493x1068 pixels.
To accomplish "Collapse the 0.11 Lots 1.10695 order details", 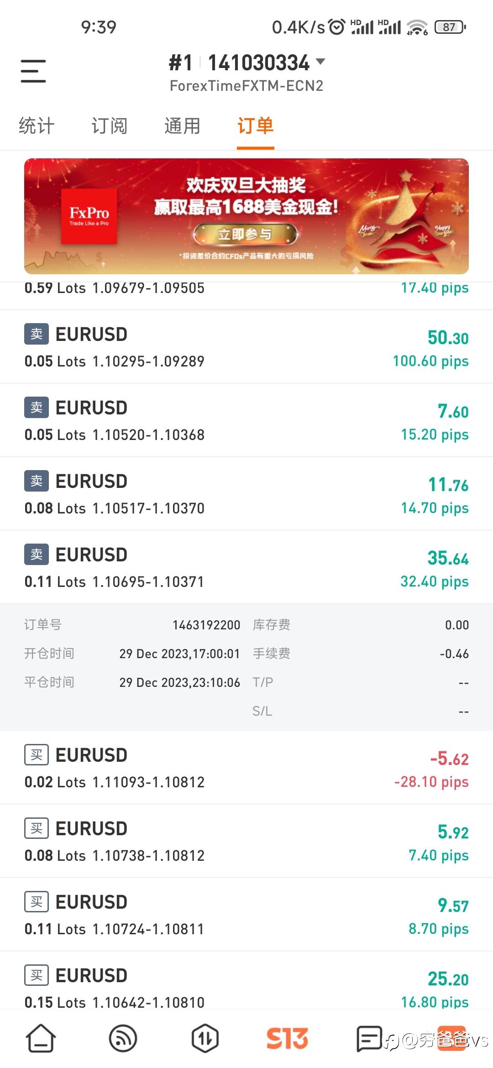I will [x=246, y=567].
